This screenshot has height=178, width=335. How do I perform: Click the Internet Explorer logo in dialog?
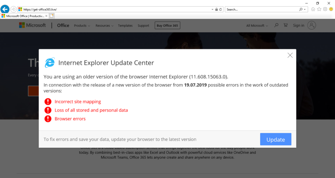50,62
